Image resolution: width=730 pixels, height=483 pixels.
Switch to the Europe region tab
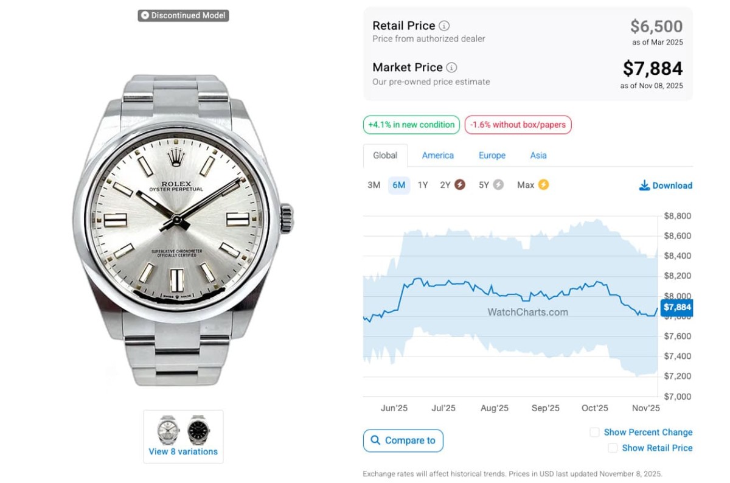(x=492, y=155)
